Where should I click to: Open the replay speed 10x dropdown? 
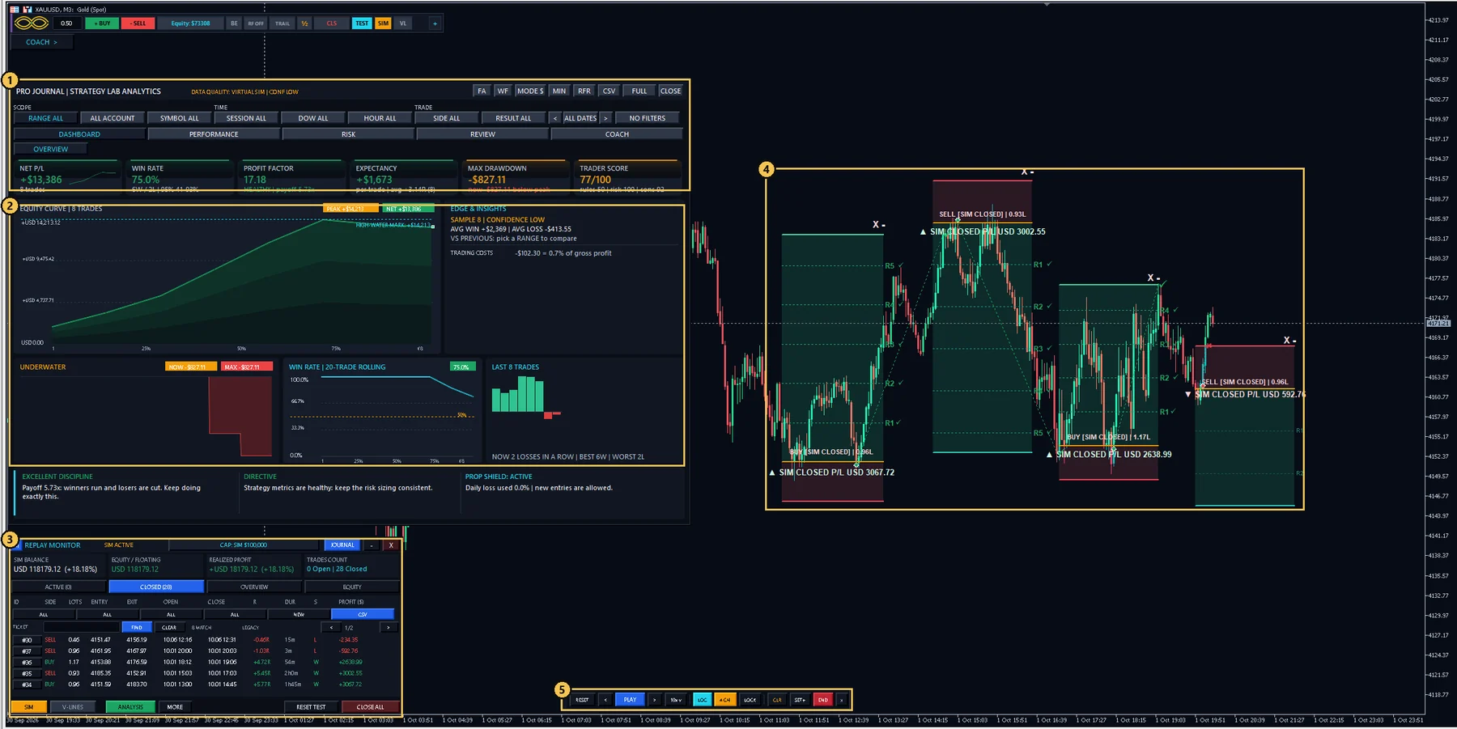[x=677, y=700]
